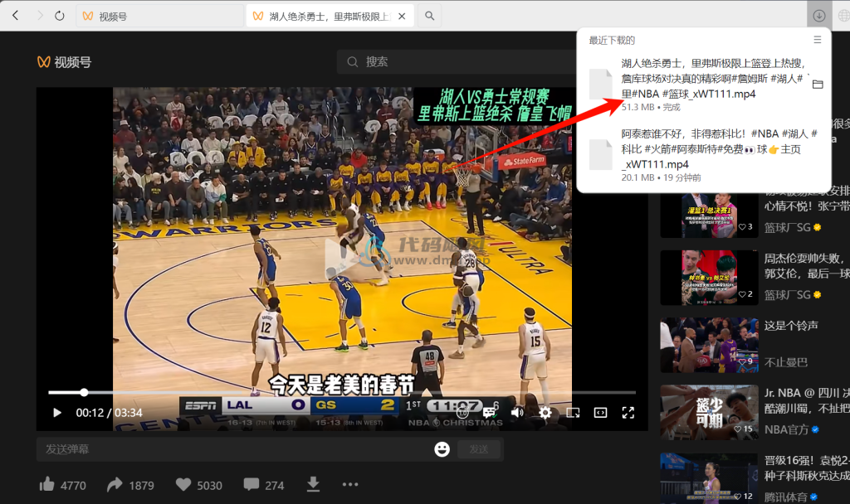Click the 发送 button
The width and height of the screenshot is (850, 504).
pos(479,449)
